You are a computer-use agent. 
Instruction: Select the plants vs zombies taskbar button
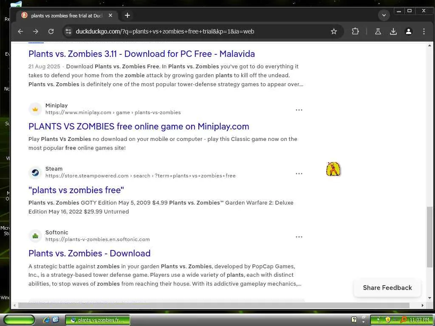[98, 320]
